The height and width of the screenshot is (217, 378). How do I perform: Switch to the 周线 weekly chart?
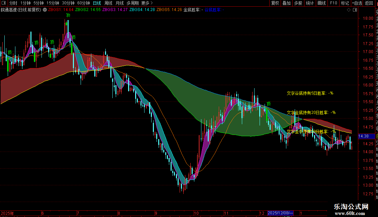point(108,3)
